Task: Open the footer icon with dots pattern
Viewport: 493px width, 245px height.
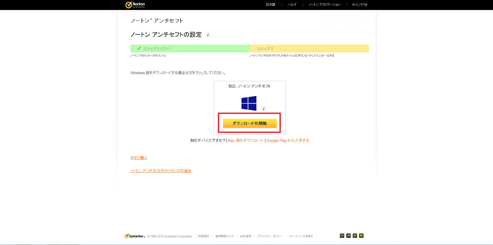Action: 342,236
